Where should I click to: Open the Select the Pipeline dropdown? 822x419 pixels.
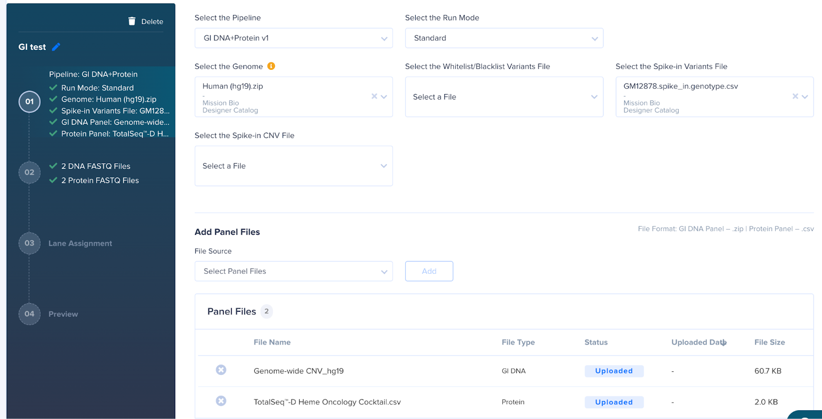click(293, 38)
